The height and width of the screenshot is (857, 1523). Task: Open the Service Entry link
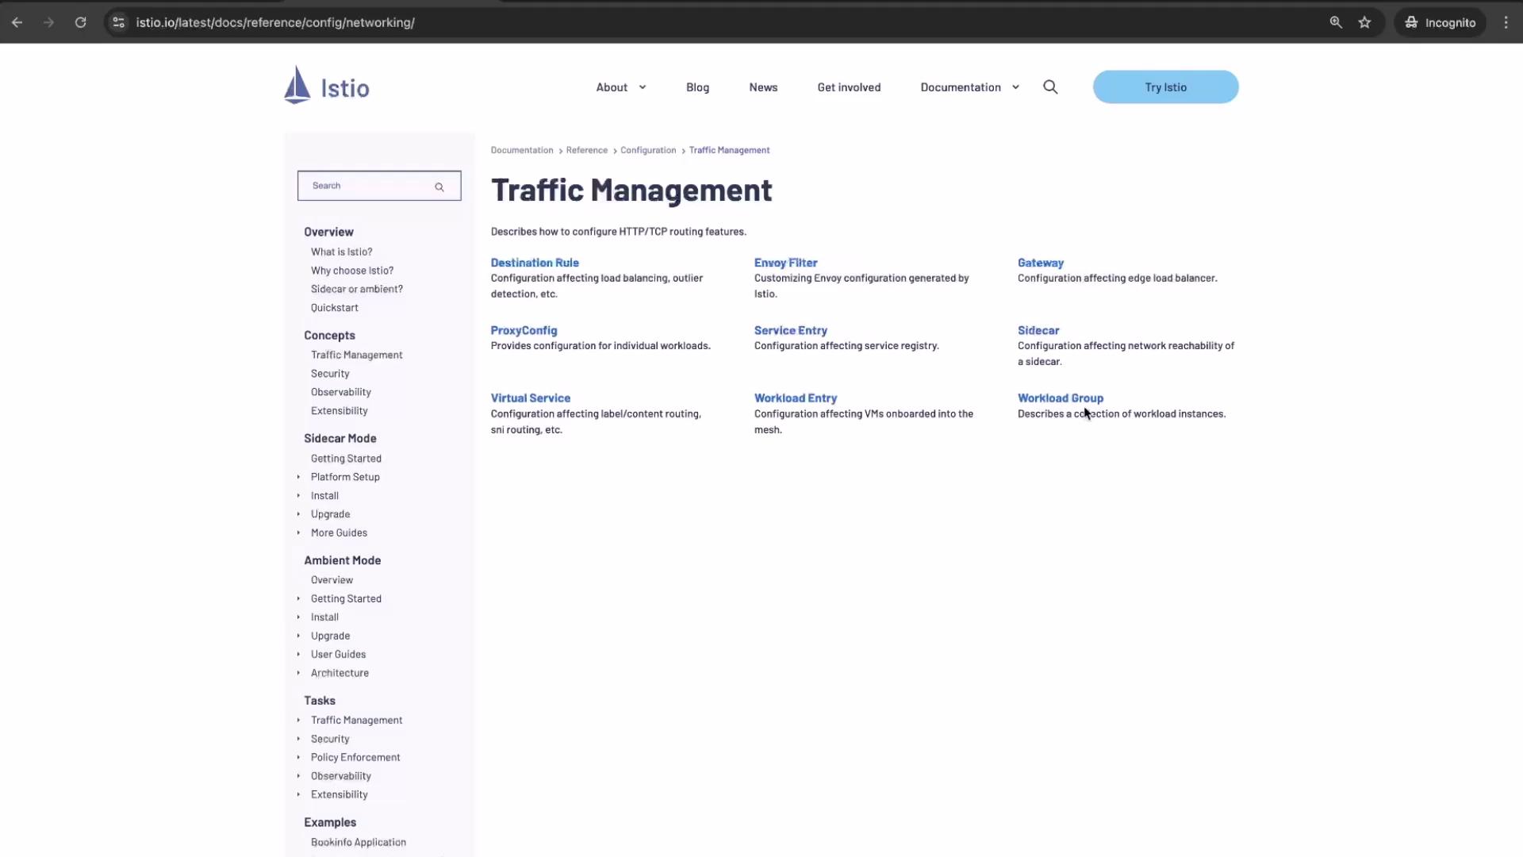coord(790,330)
